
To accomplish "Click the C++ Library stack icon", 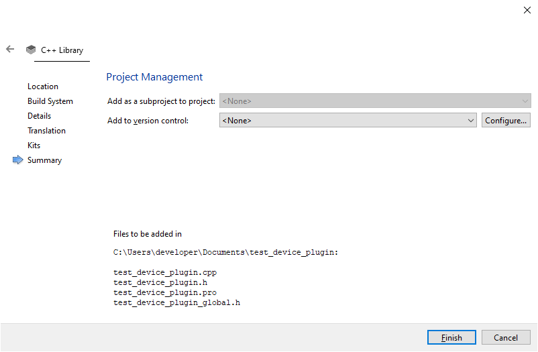I will (31, 50).
